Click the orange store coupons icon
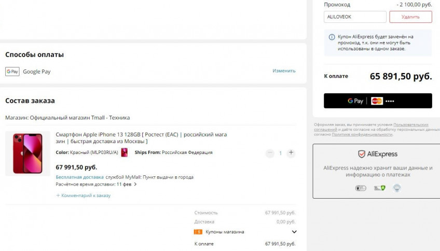440x251 pixels. tap(198, 232)
